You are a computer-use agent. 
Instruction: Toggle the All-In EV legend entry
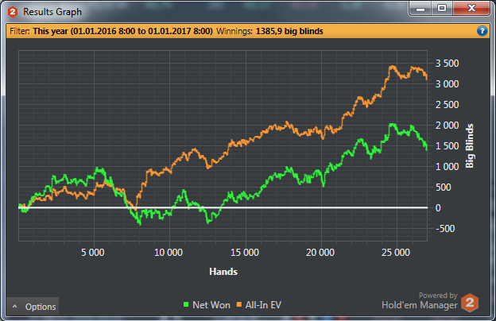259,305
